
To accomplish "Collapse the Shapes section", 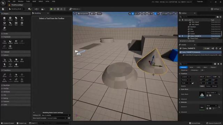I will 15,14.
